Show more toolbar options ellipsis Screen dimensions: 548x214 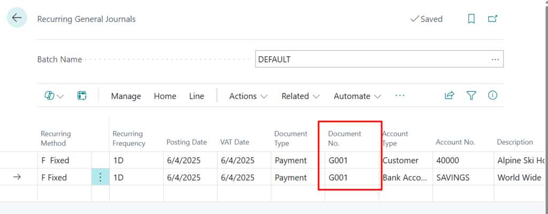point(400,96)
